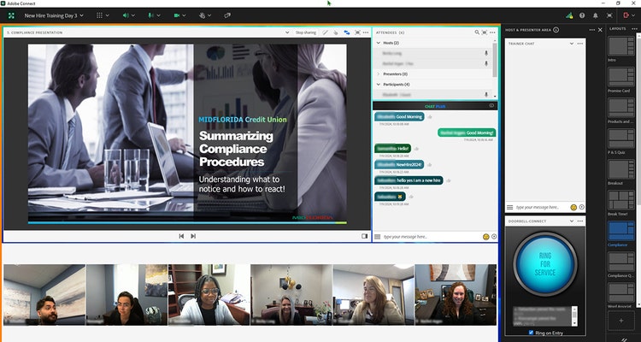This screenshot has height=342, width=641.
Task: Open the Attendees pod options menu
Action: click(x=492, y=32)
